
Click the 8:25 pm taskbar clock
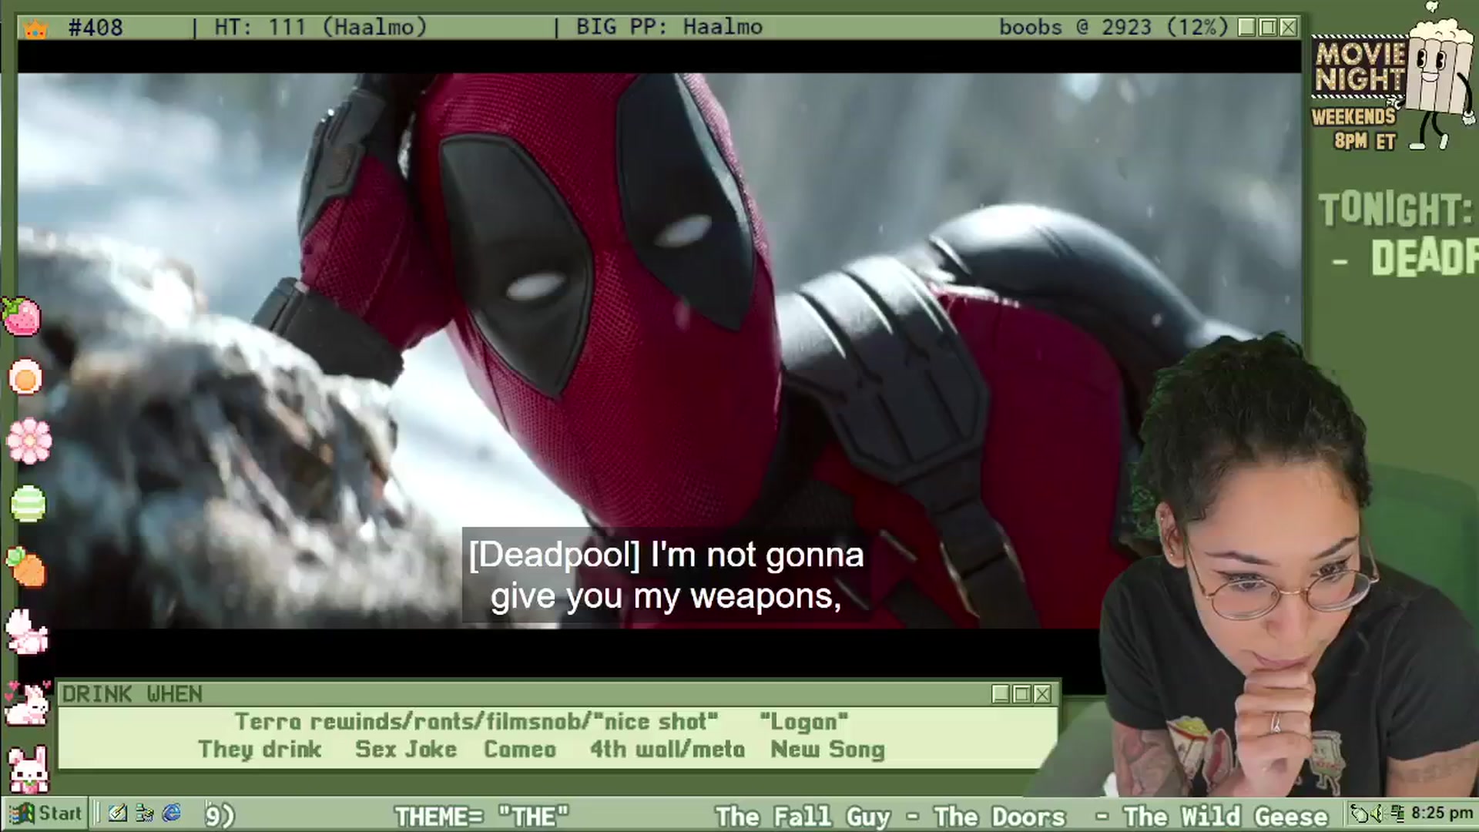tap(1442, 814)
